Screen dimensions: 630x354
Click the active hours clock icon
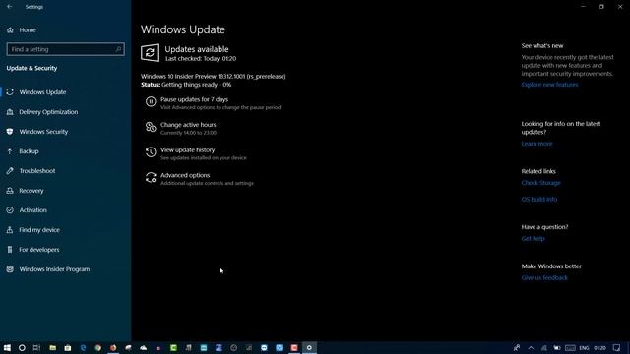[151, 127]
